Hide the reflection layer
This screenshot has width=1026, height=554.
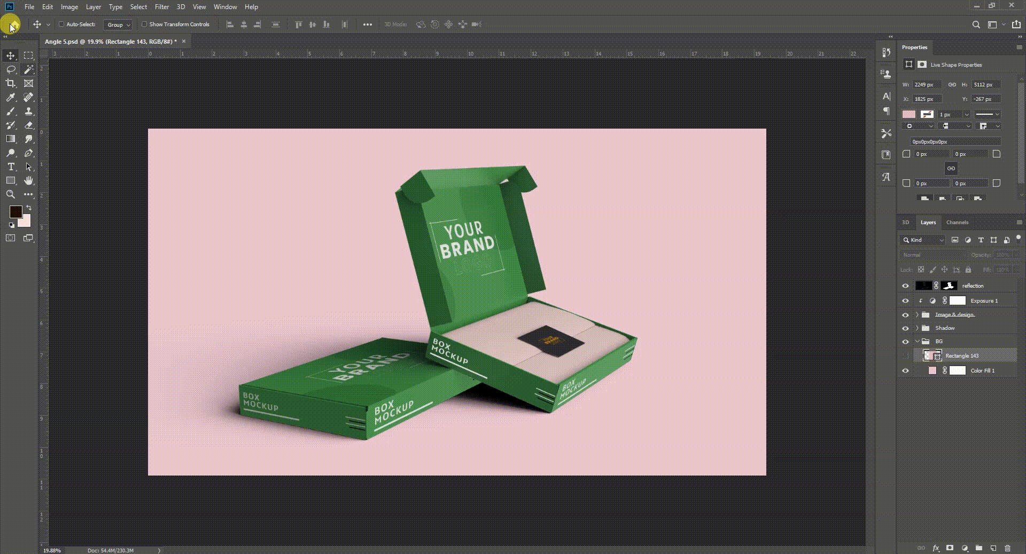coord(905,286)
